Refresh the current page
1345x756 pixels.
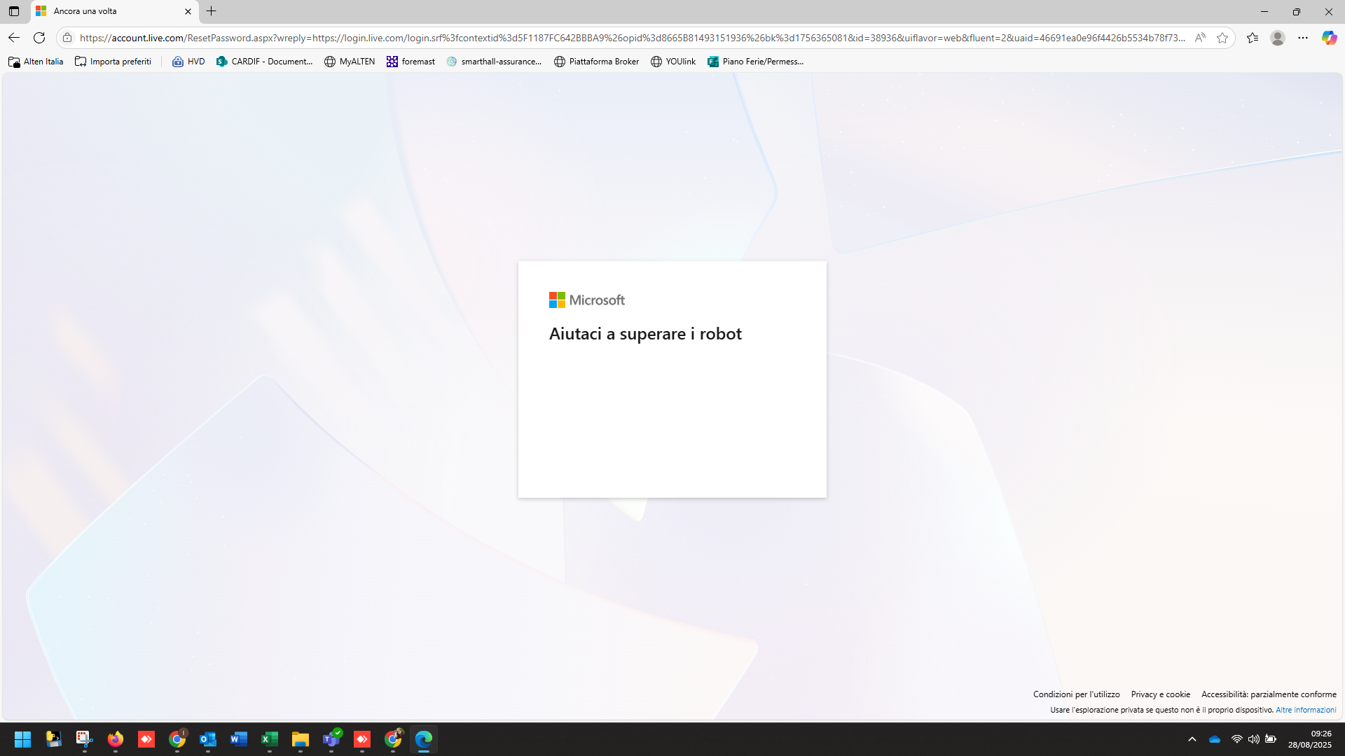(x=39, y=38)
